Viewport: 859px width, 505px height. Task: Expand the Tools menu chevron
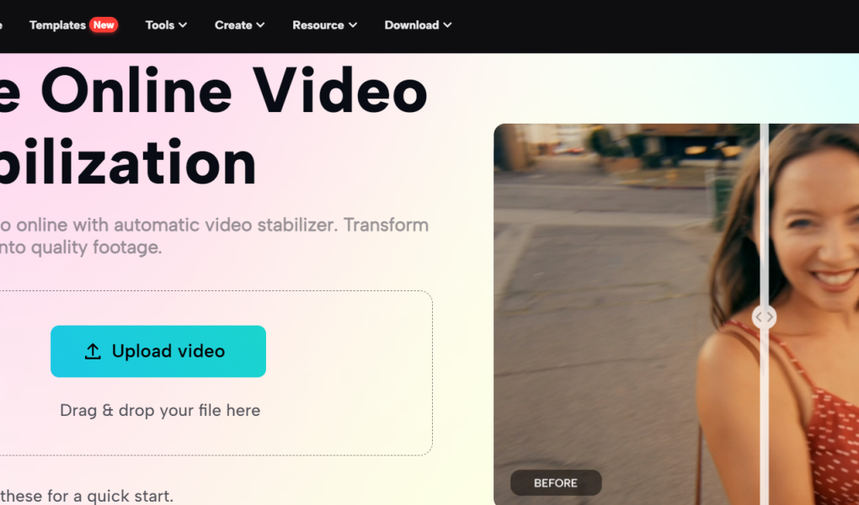pyautogui.click(x=183, y=25)
